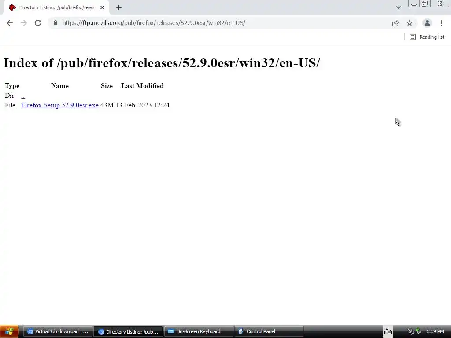Image resolution: width=451 pixels, height=338 pixels.
Task: Share this page via share icon
Action: pos(396,23)
